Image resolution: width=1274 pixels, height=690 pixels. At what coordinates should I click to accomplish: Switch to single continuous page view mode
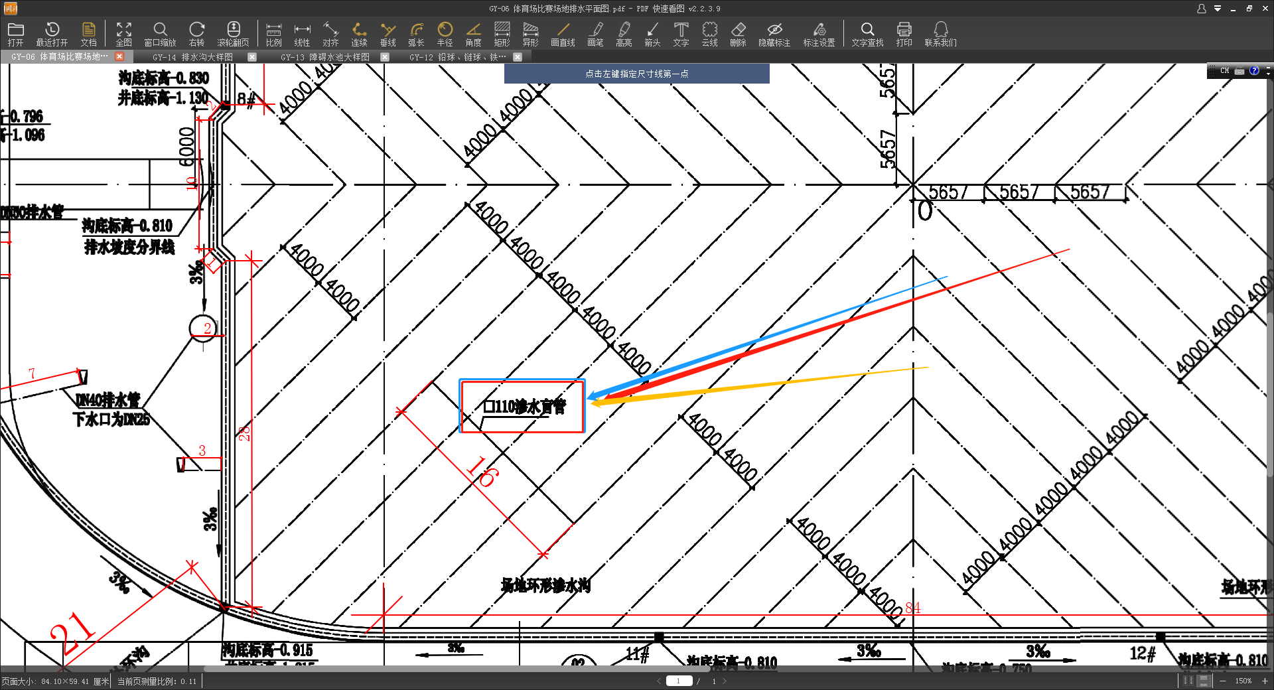click(x=1204, y=681)
